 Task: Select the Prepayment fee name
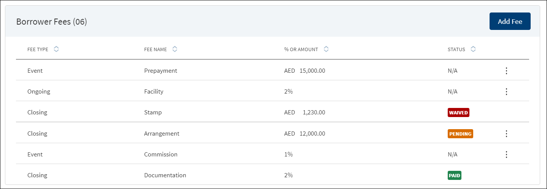161,71
